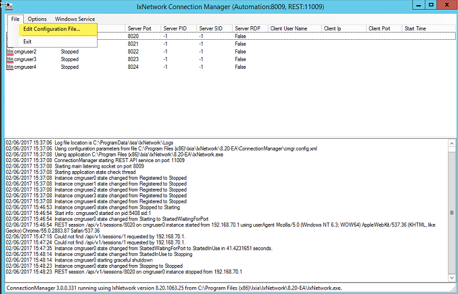Screen dimensions: 458x294
Task: Click the cmgruser4 instance icon
Action: point(9,67)
